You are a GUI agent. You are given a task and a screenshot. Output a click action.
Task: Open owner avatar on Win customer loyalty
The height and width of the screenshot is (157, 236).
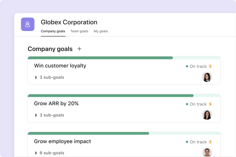pyautogui.click(x=207, y=77)
